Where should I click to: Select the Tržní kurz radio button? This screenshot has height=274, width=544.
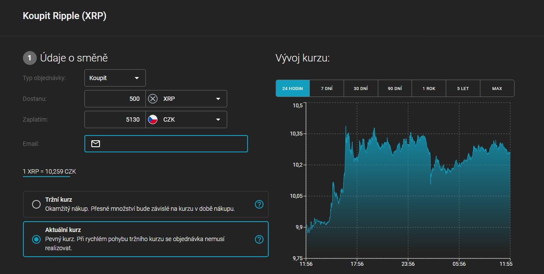tap(36, 204)
